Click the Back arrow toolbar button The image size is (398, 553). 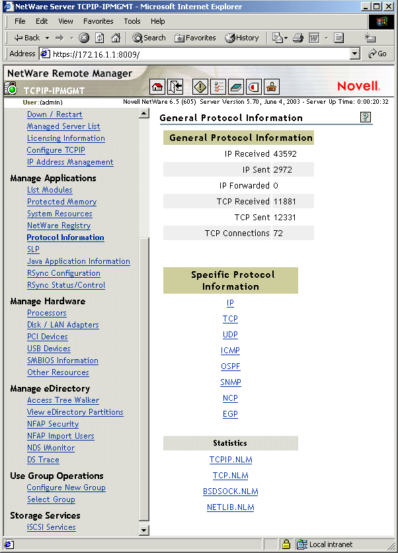[x=26, y=38]
